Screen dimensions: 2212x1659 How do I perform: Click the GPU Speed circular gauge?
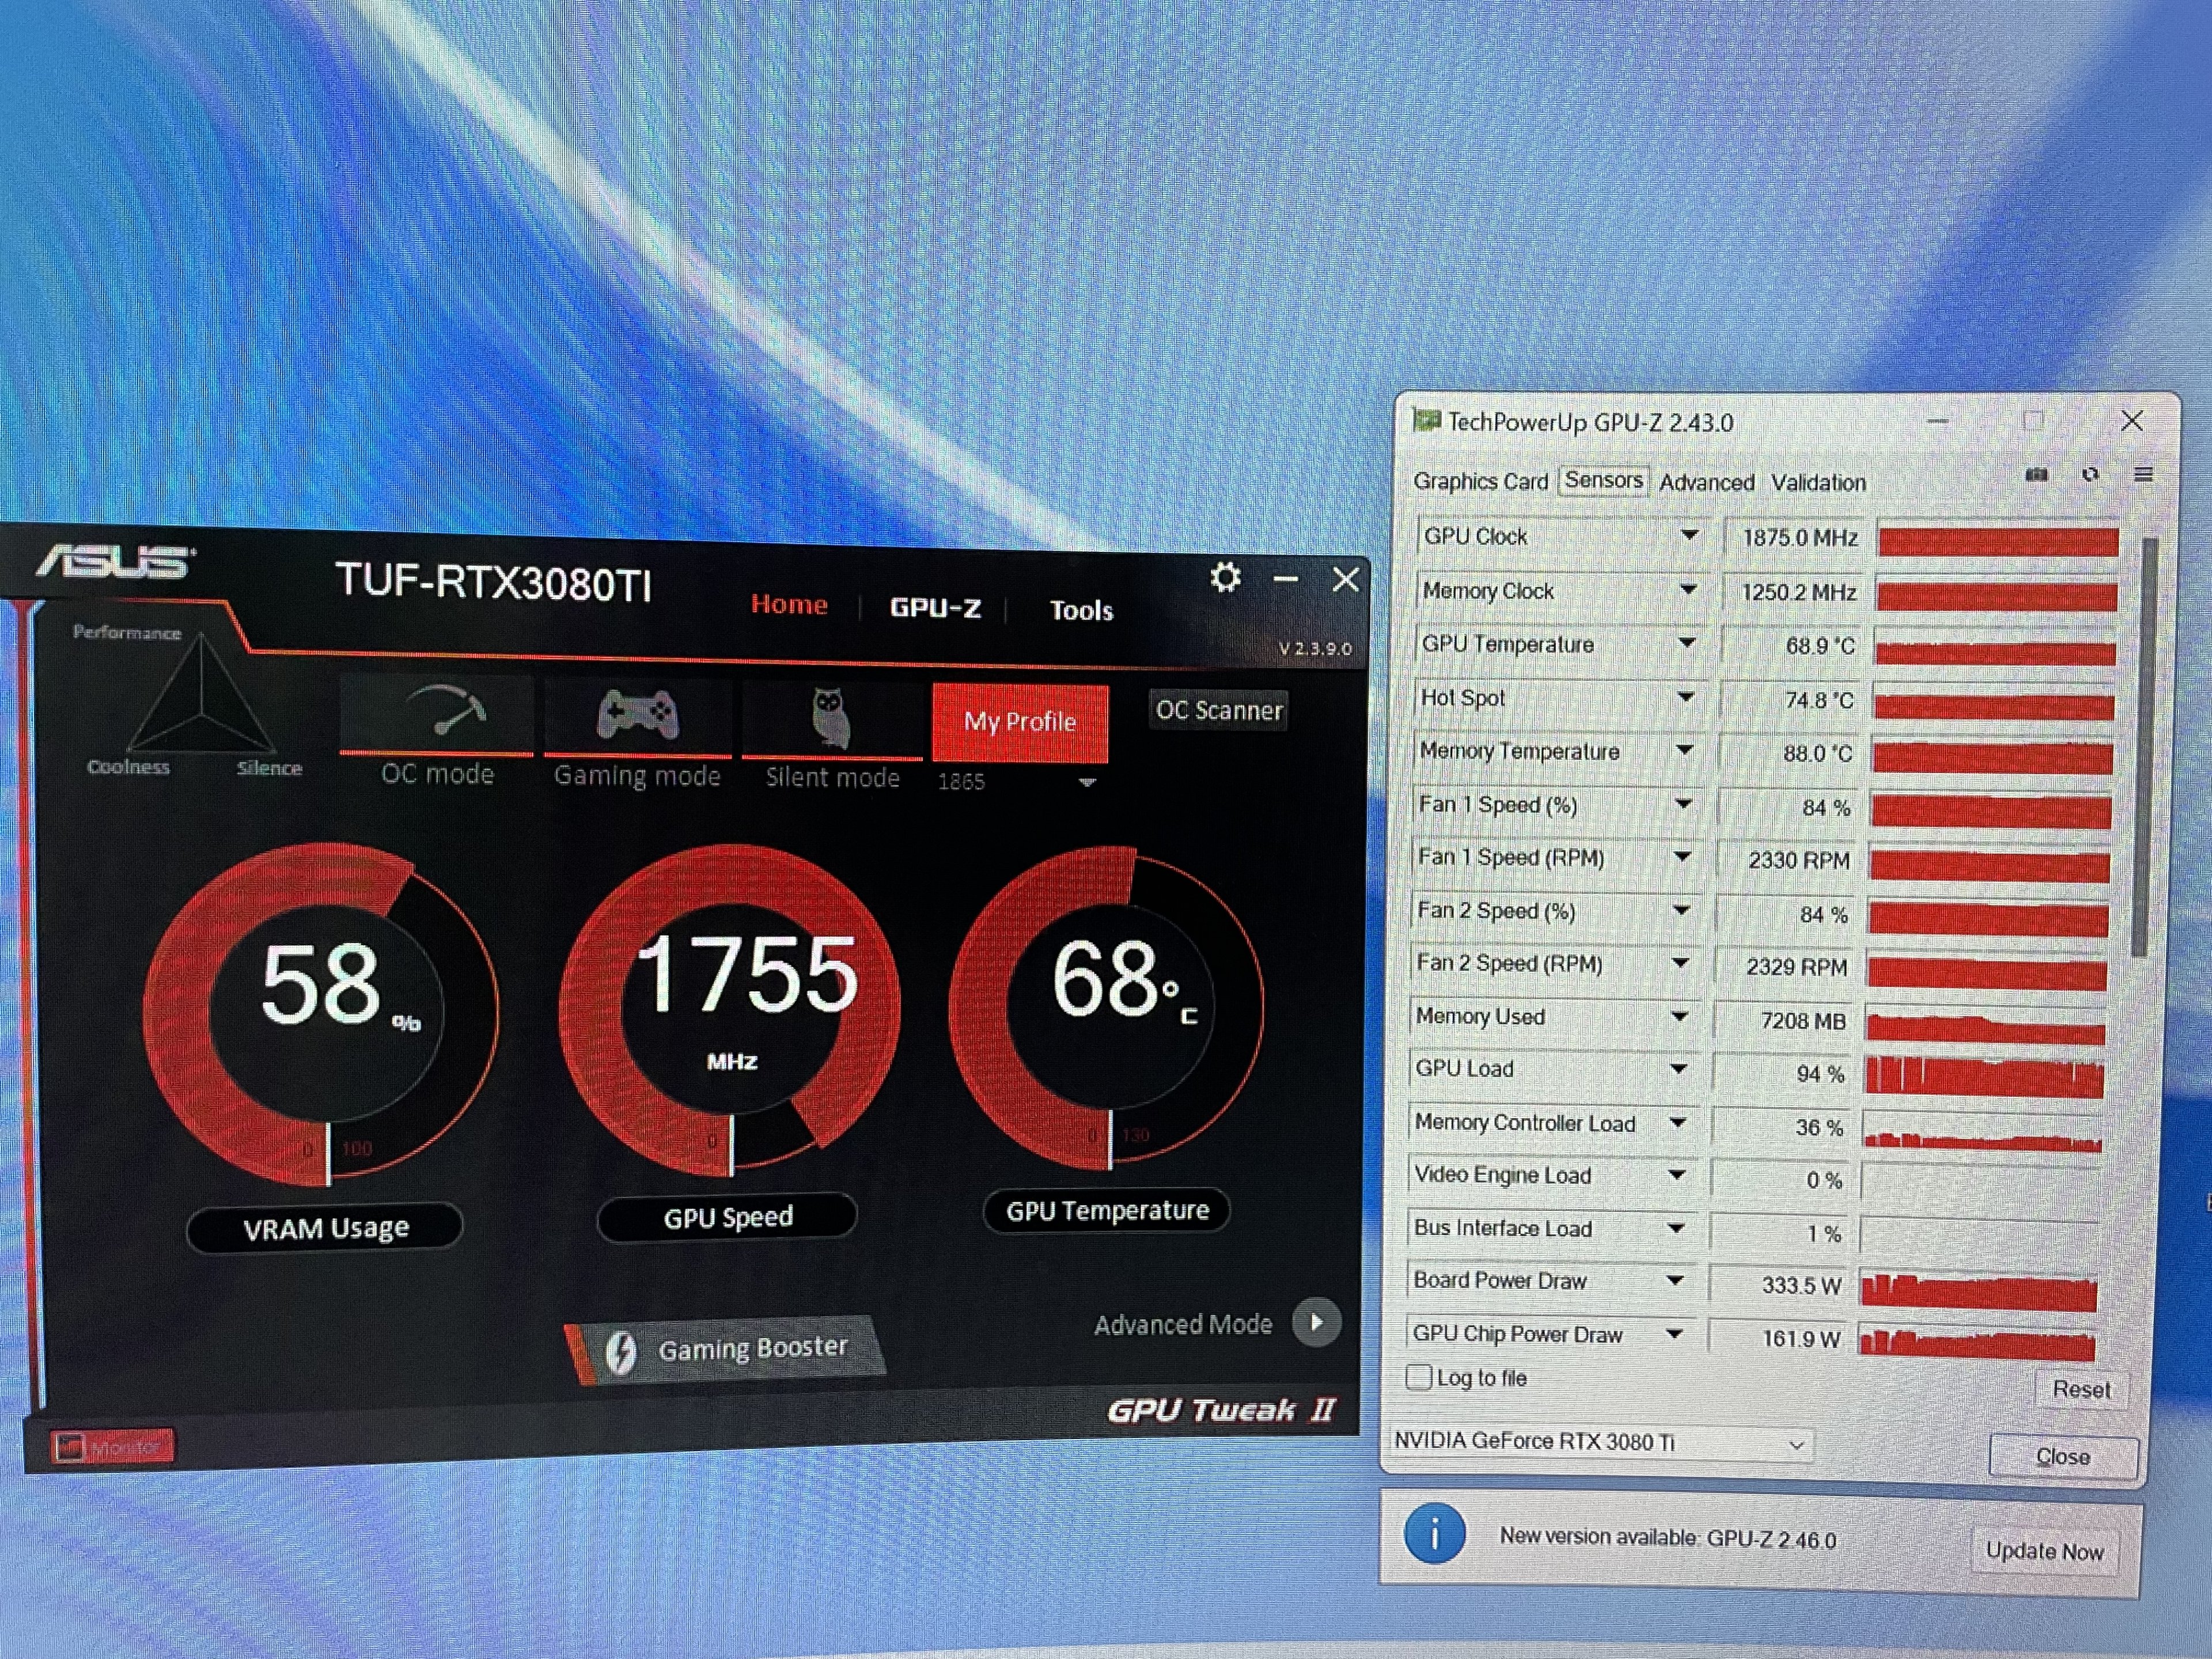point(731,1009)
